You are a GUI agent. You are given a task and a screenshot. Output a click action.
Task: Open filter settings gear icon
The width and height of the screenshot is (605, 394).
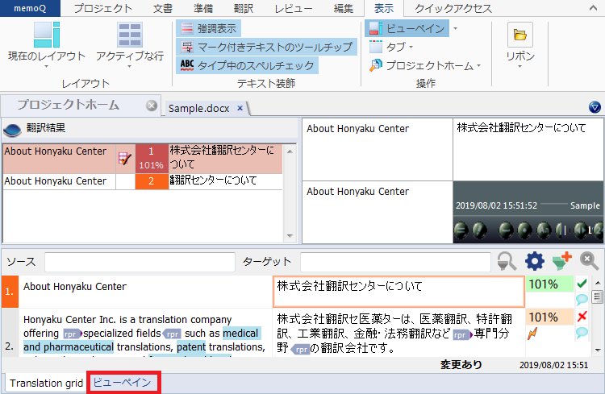(x=535, y=261)
